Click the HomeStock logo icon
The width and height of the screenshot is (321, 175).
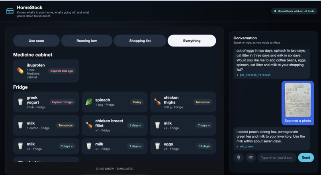10,11
